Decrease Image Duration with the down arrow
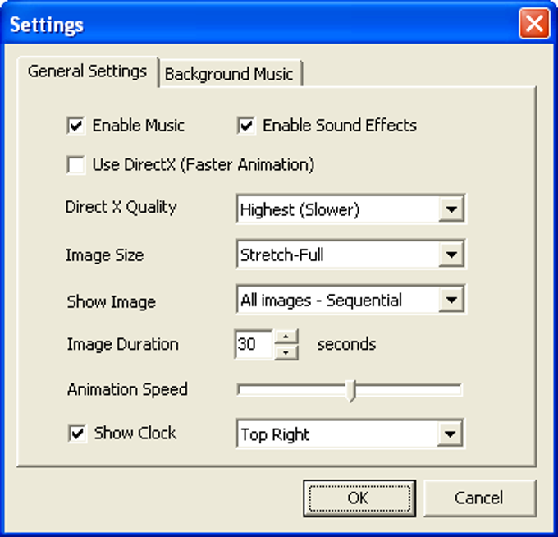 (286, 352)
